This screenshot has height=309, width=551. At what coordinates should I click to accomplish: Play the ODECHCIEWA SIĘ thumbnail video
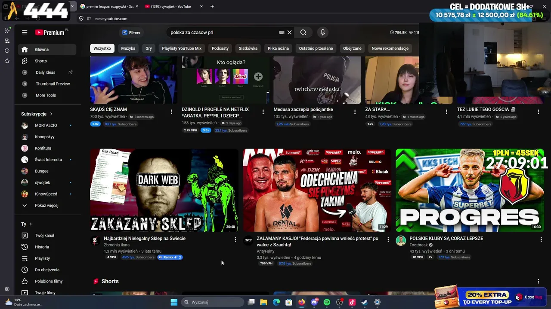click(317, 190)
